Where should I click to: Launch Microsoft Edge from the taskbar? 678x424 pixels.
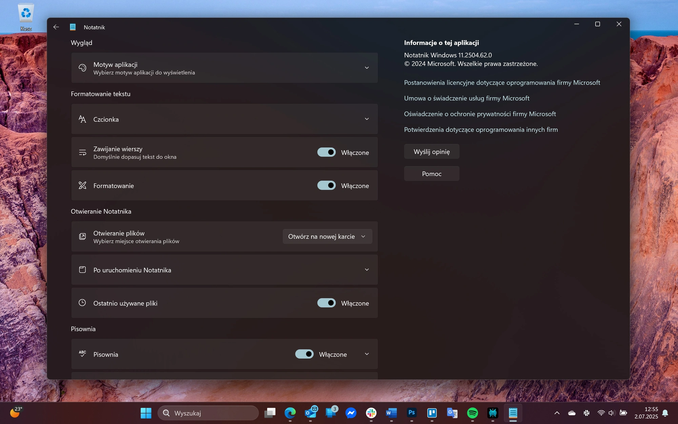click(x=290, y=413)
